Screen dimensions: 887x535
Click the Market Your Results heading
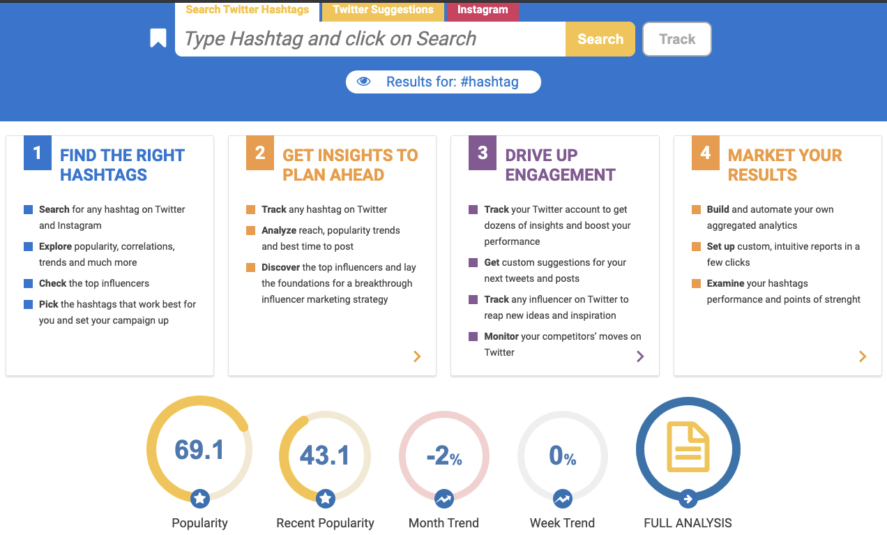coord(785,165)
